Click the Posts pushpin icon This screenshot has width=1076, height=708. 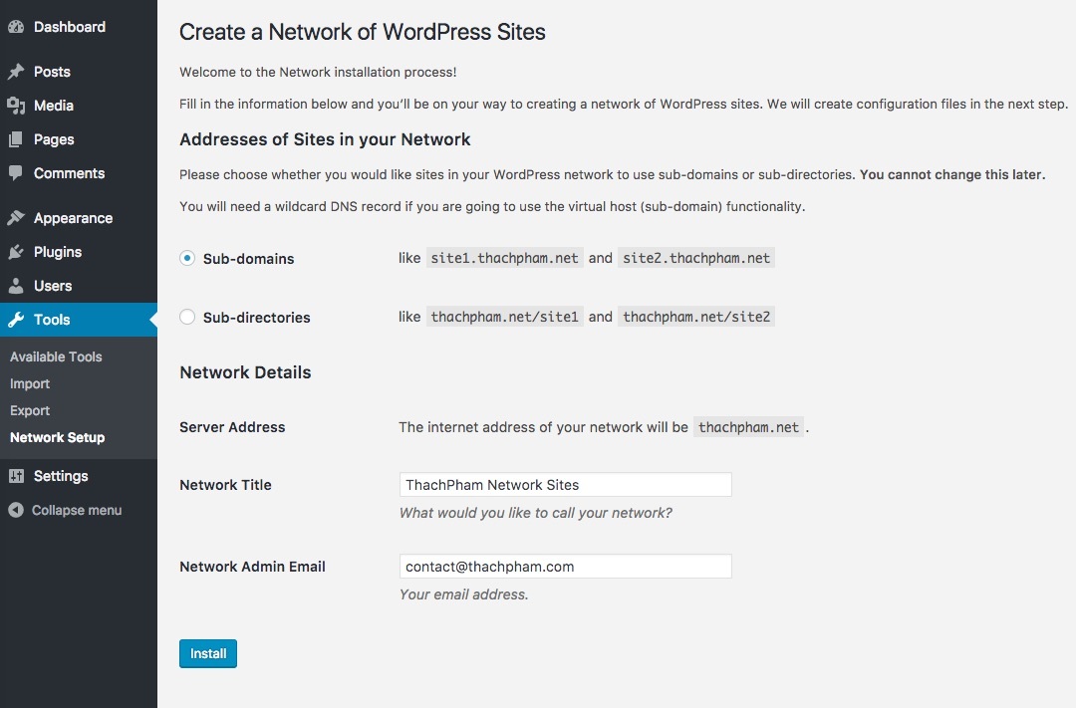(x=16, y=72)
